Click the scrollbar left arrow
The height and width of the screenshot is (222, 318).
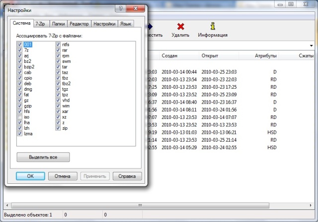click(7, 206)
